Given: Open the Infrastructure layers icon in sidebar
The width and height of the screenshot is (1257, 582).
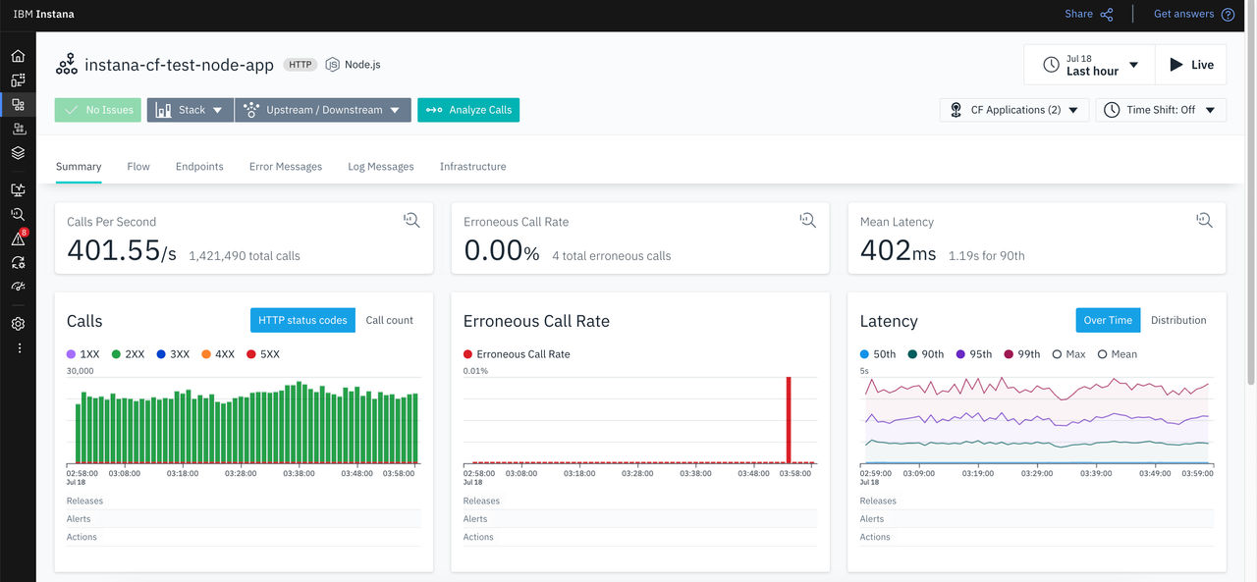Looking at the screenshot, I should point(18,153).
